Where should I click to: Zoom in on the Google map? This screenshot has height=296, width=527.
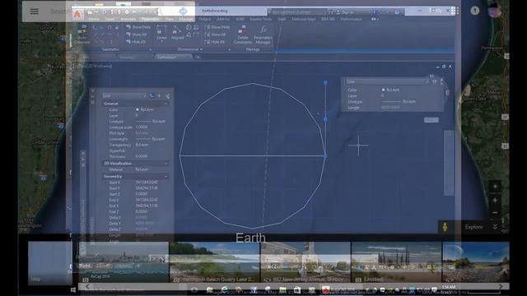(495, 201)
